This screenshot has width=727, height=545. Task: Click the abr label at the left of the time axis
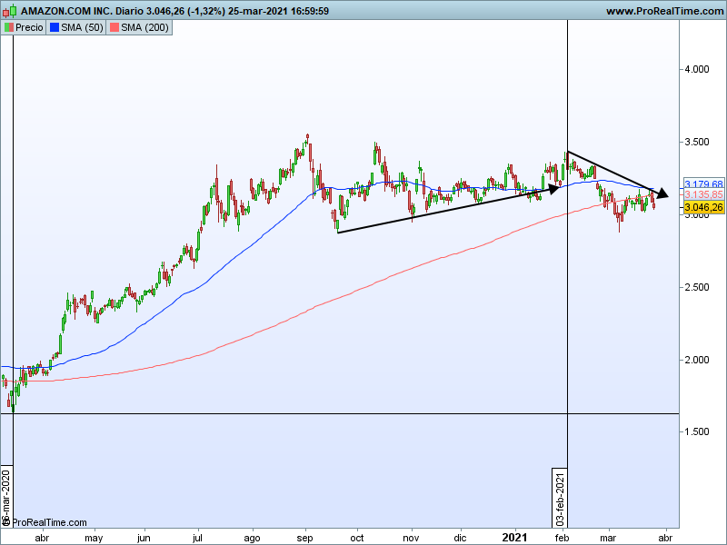coord(42,538)
